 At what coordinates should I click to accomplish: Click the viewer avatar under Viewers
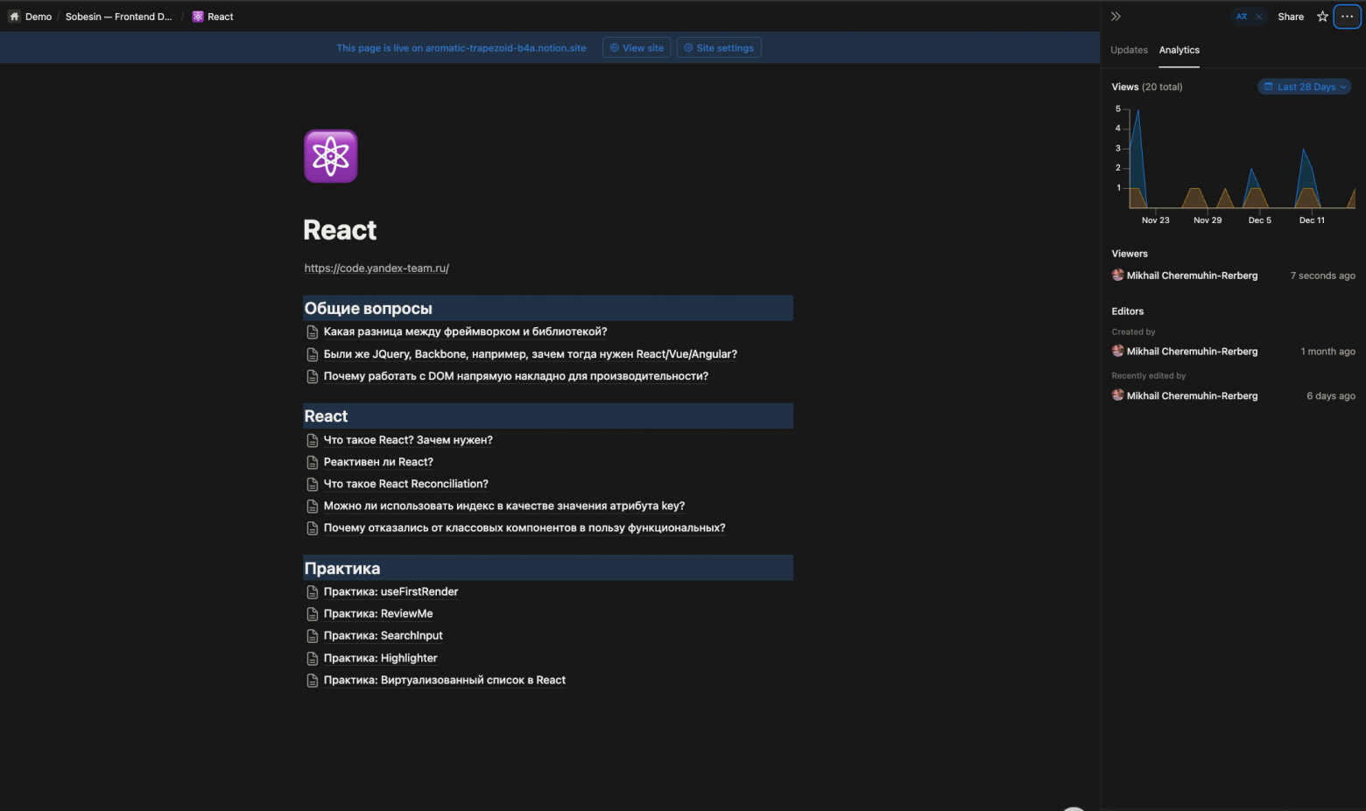1117,275
